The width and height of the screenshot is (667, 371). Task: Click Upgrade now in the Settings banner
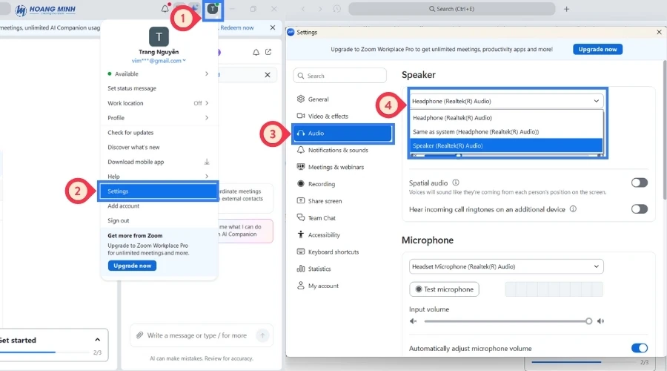point(597,50)
